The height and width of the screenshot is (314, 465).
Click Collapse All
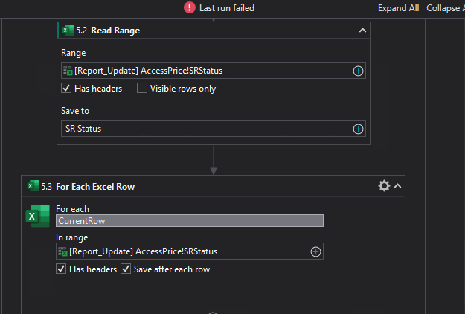click(445, 7)
